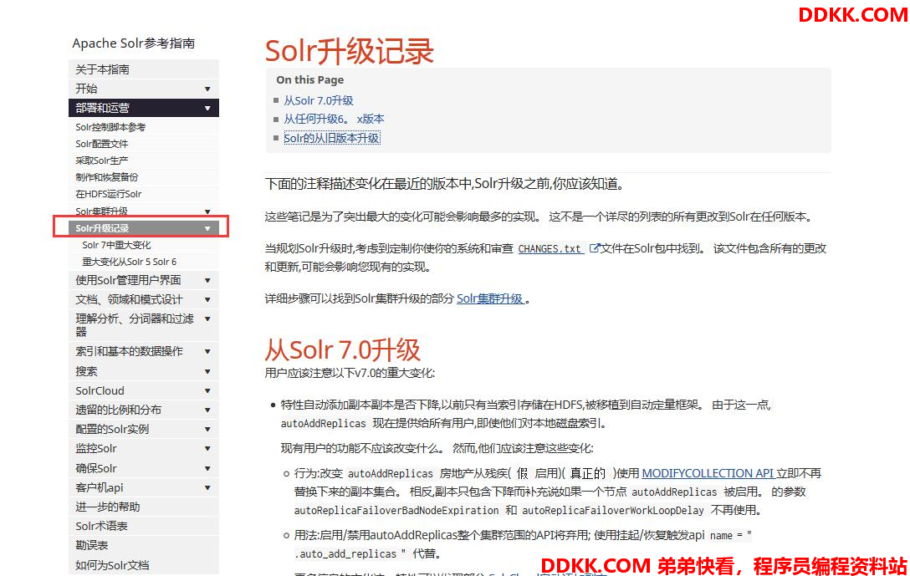Collapse the 部署和运营 section arrow
This screenshot has height=576, width=910.
pos(207,108)
